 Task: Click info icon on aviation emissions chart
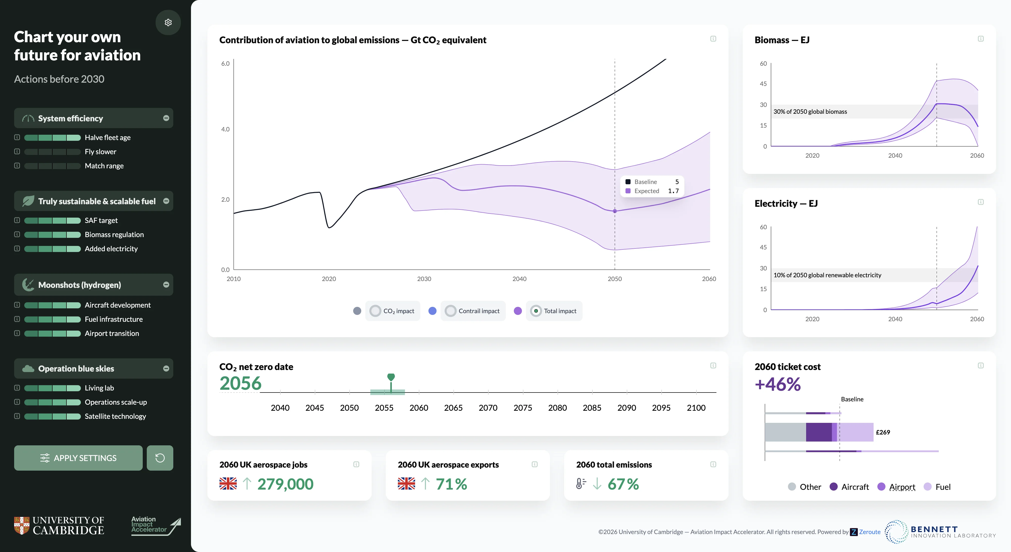coord(713,39)
